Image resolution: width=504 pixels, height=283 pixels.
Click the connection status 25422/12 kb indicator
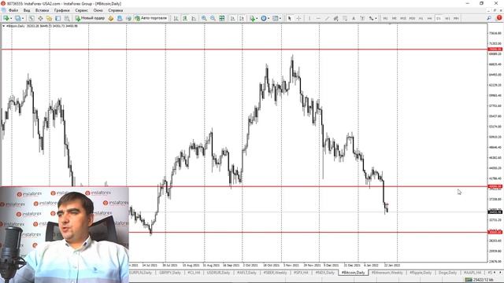pyautogui.click(x=480, y=280)
